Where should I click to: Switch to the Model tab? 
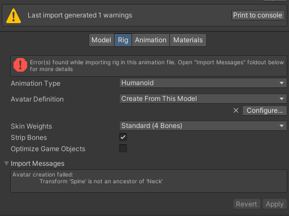(102, 40)
